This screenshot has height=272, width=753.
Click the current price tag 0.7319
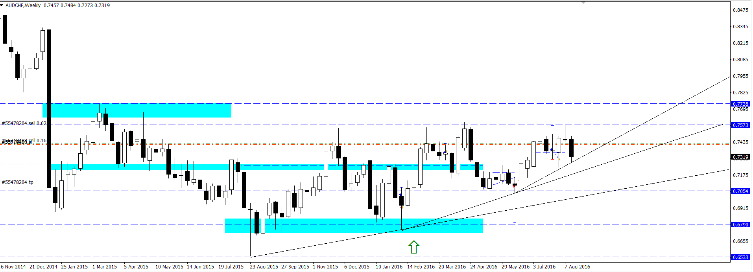pyautogui.click(x=740, y=157)
